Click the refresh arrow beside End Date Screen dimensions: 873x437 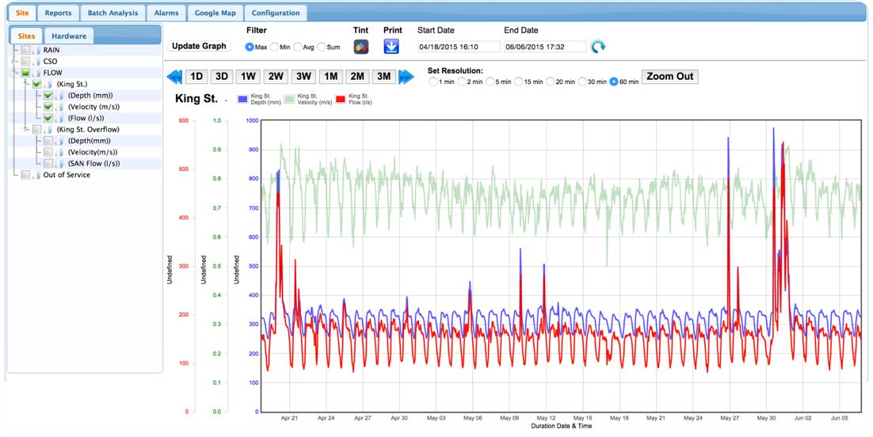(598, 47)
